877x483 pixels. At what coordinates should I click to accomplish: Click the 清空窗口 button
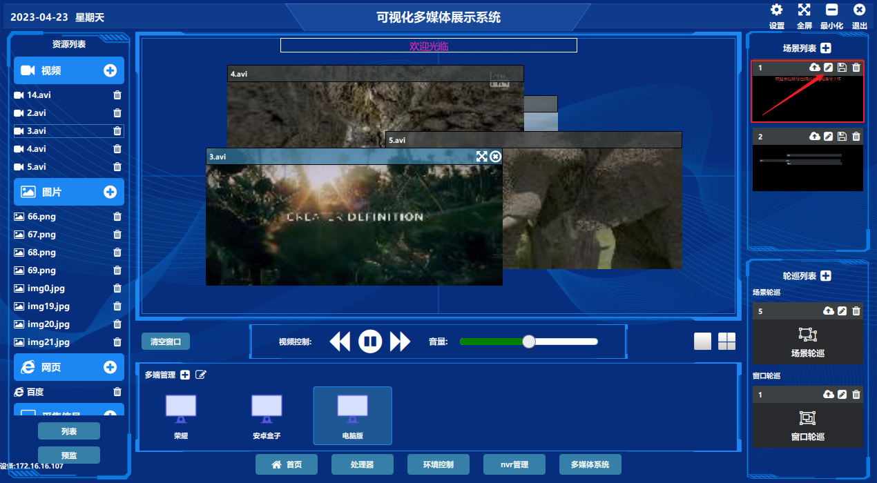pos(166,342)
